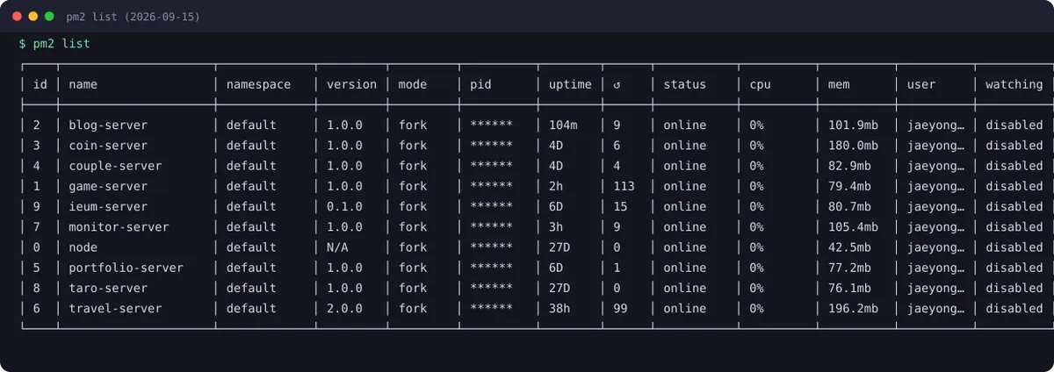Click memory value "77.2mb"

pyautogui.click(x=849, y=268)
